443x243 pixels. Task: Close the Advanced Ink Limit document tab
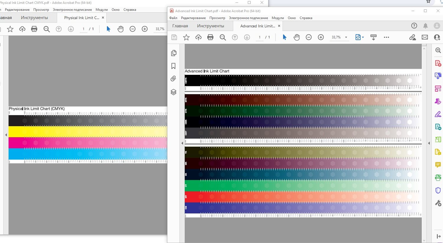coord(279,26)
